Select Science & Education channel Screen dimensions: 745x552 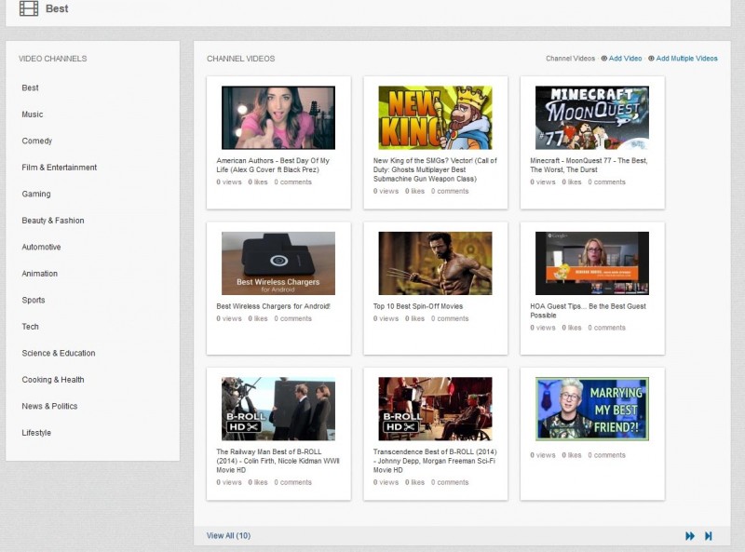point(59,353)
